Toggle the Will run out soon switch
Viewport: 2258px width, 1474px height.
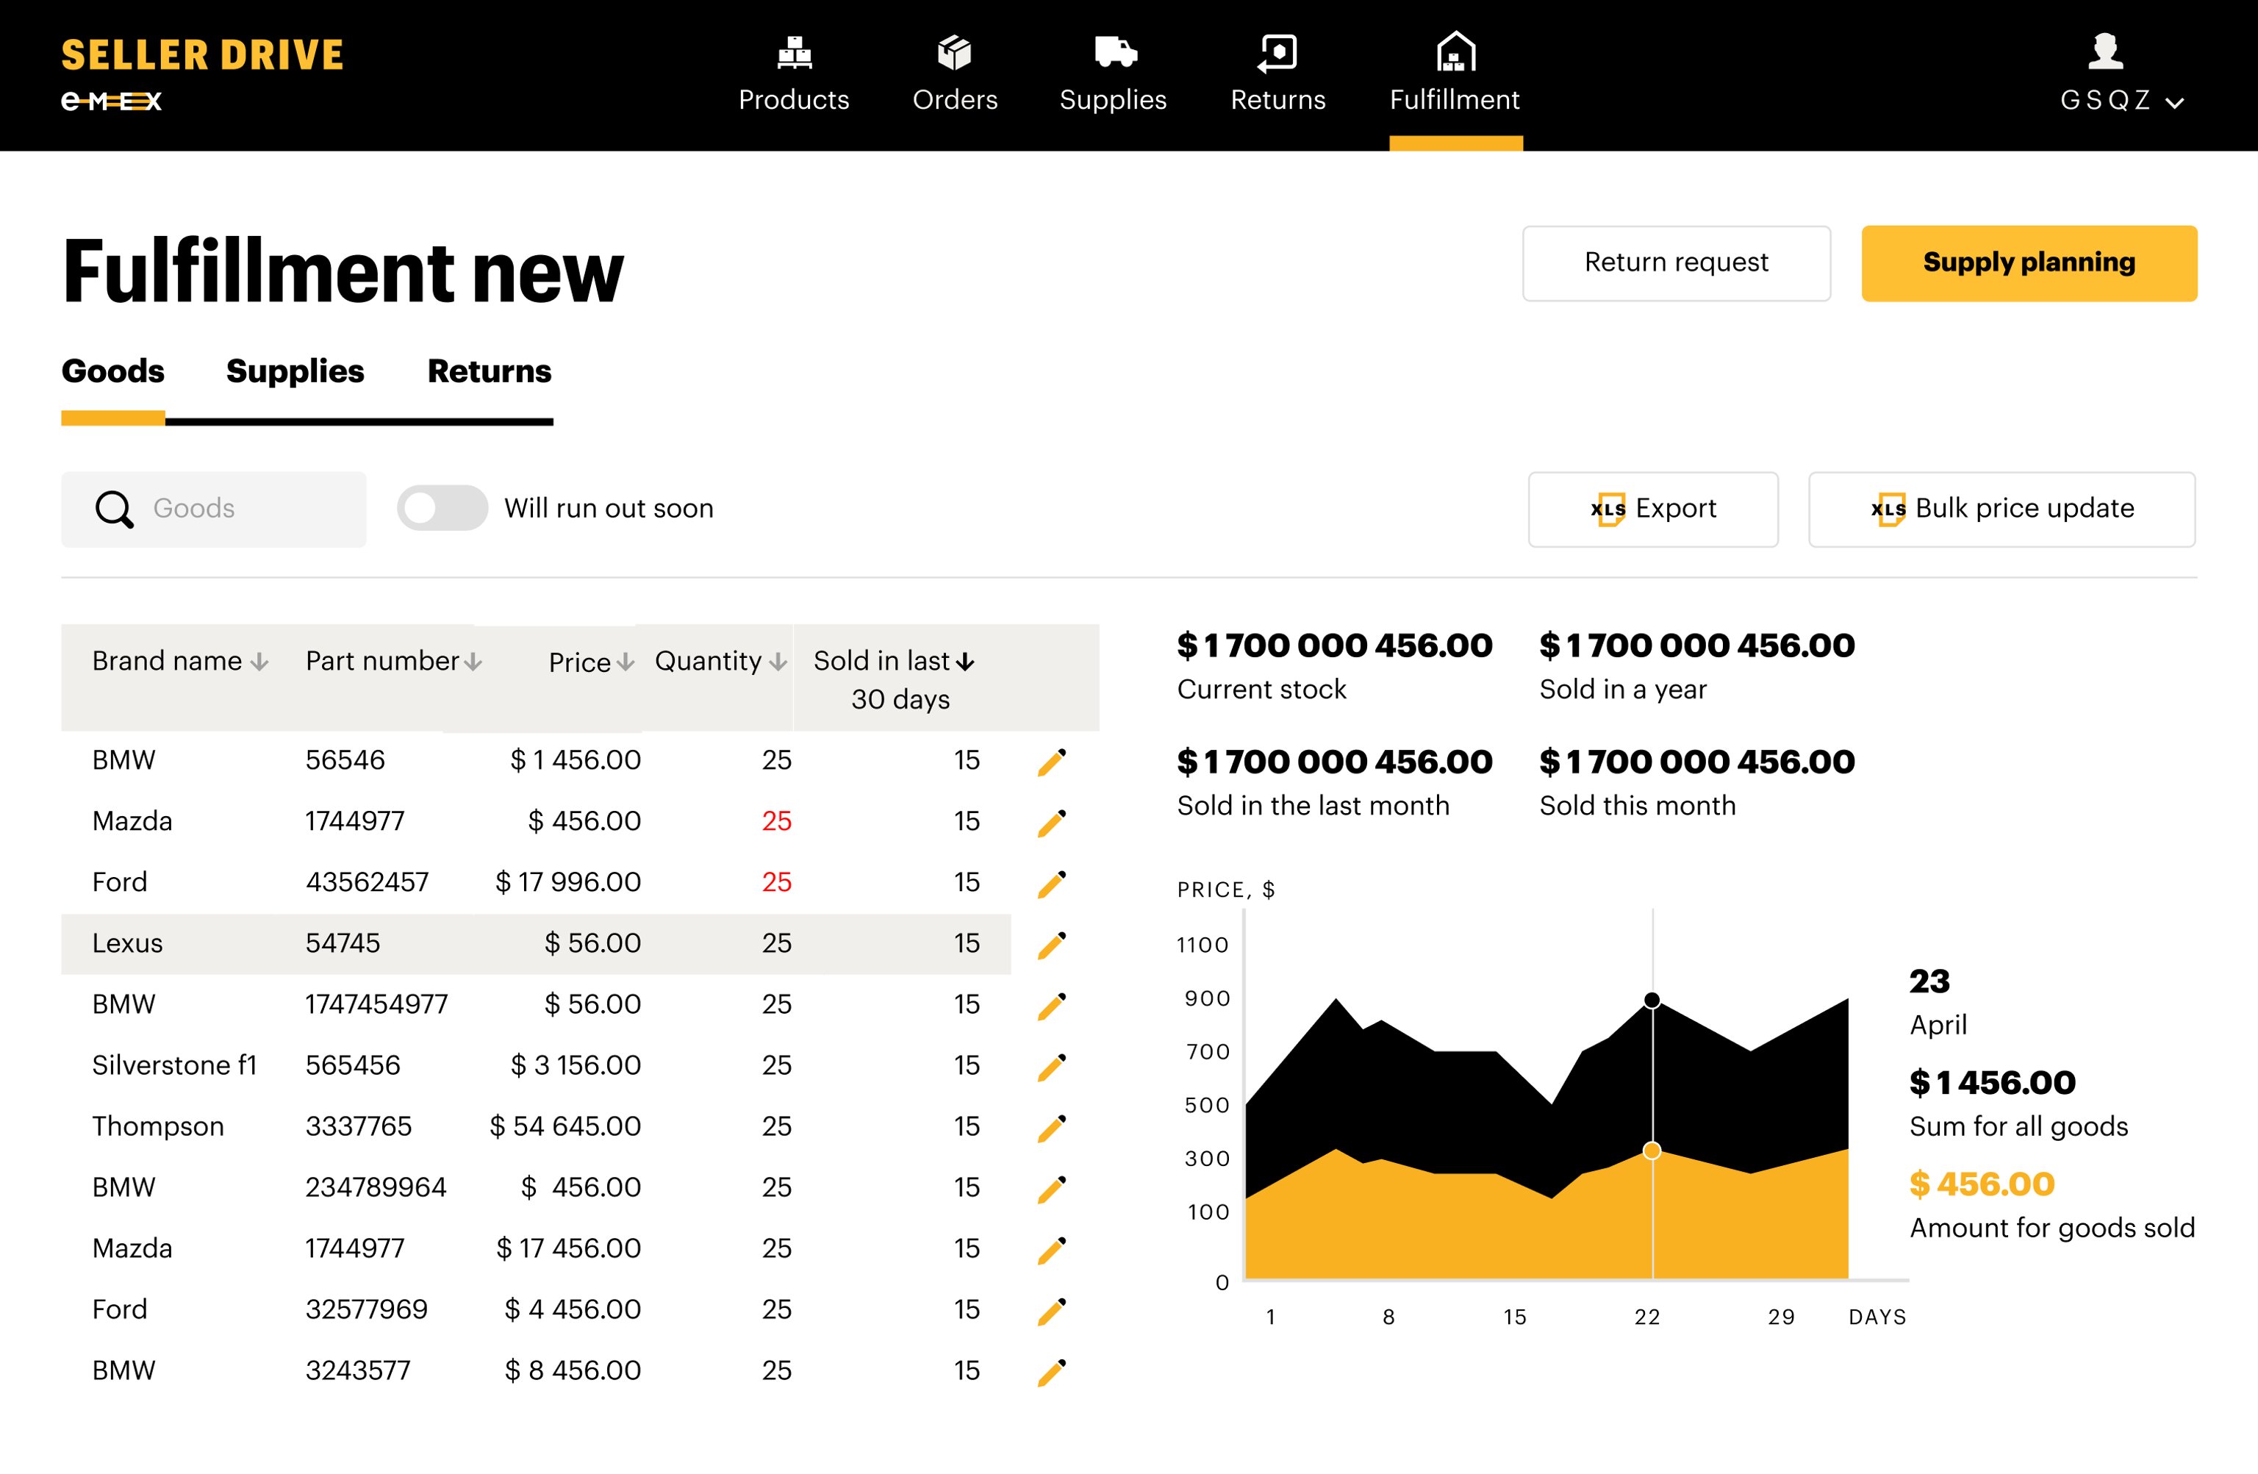[x=442, y=509]
